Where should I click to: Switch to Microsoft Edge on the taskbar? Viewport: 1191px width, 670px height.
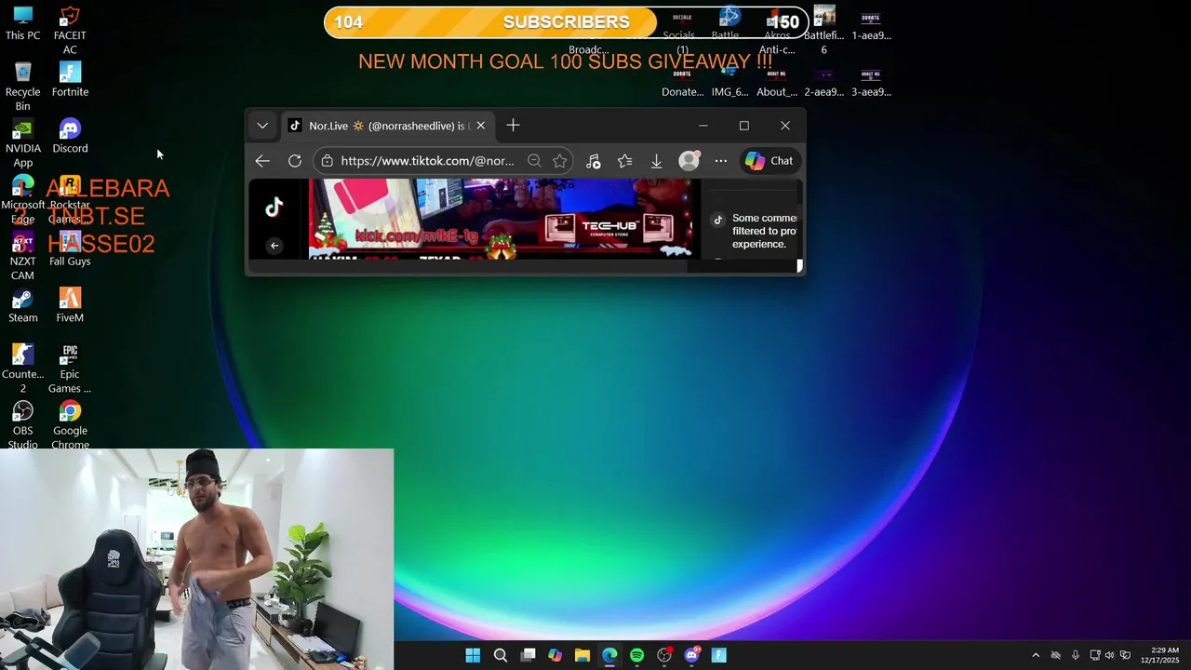point(609,655)
